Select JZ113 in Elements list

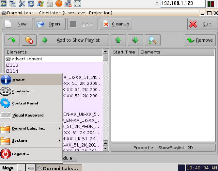(54, 65)
